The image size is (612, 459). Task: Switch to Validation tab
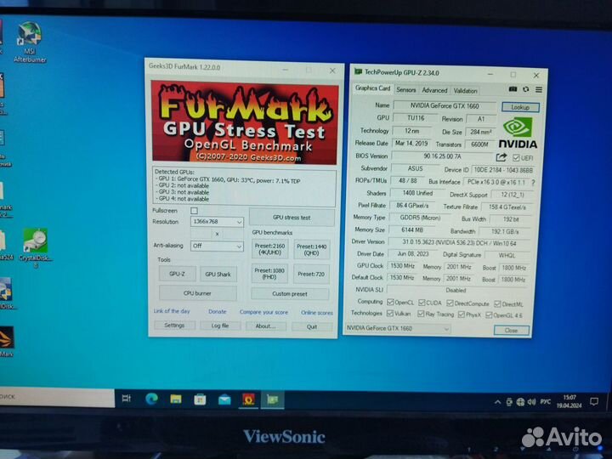[465, 91]
